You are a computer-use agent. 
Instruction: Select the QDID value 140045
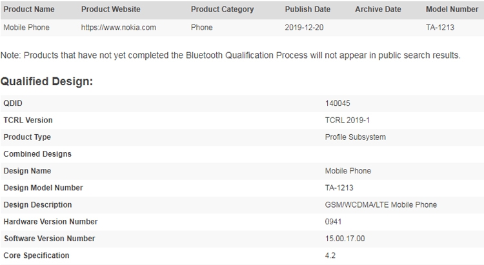(x=337, y=103)
